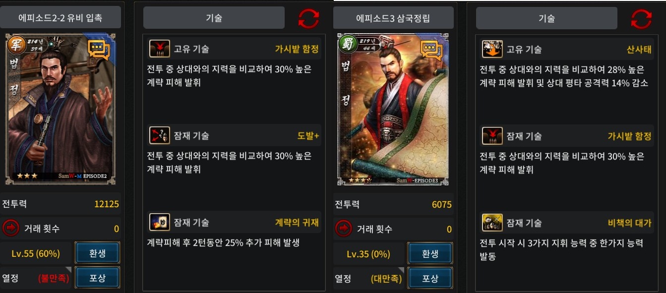This screenshot has width=666, height=293.
Task: Click red refresh icon beside left 기술 header
Action: [x=309, y=18]
